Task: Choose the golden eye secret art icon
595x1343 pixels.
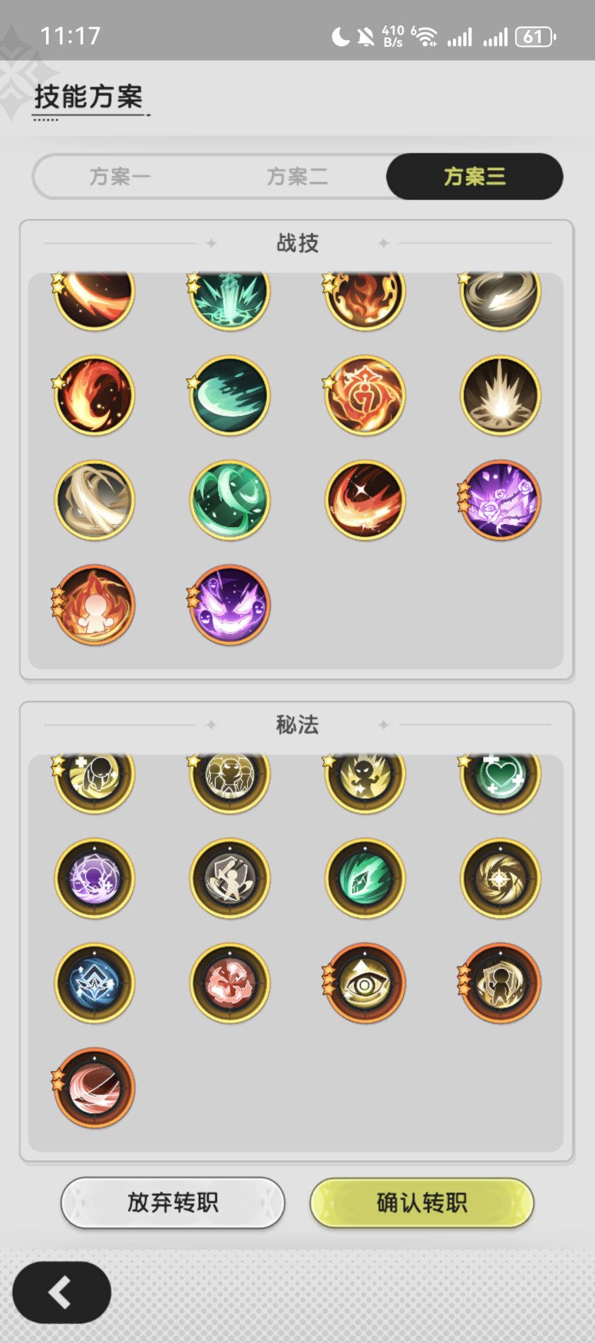Action: [365, 983]
